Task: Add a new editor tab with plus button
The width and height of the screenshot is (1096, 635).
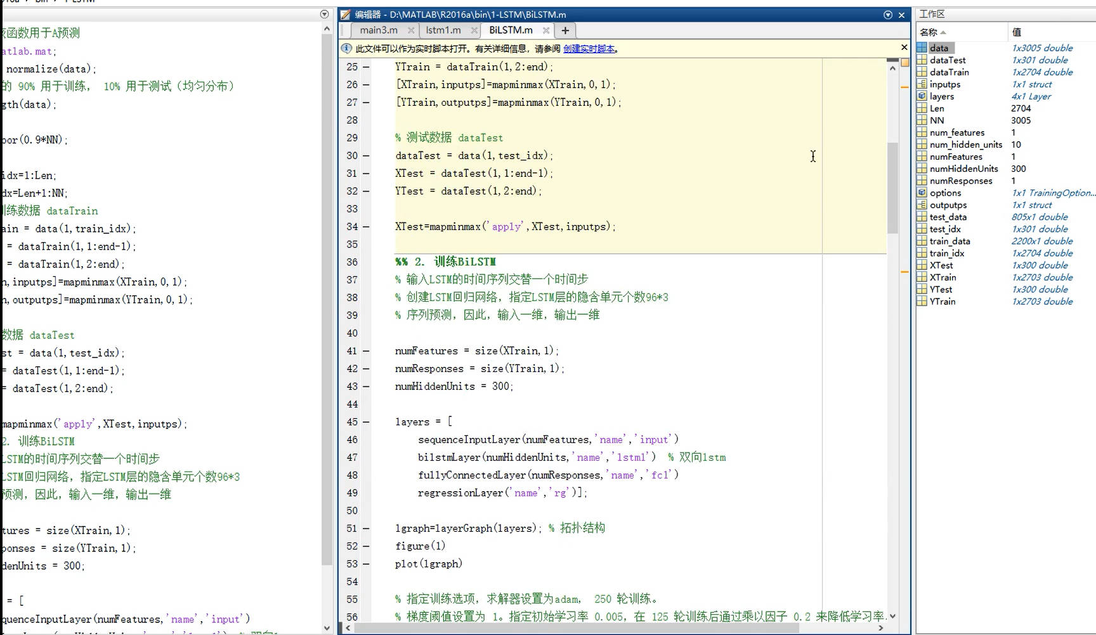Action: tap(565, 30)
